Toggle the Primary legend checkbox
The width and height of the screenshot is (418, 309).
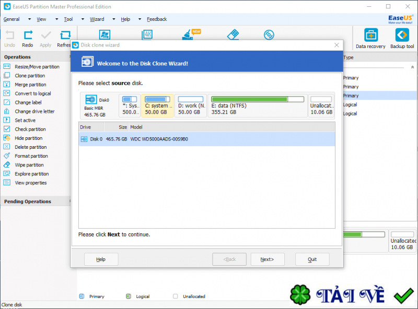[x=82, y=296]
